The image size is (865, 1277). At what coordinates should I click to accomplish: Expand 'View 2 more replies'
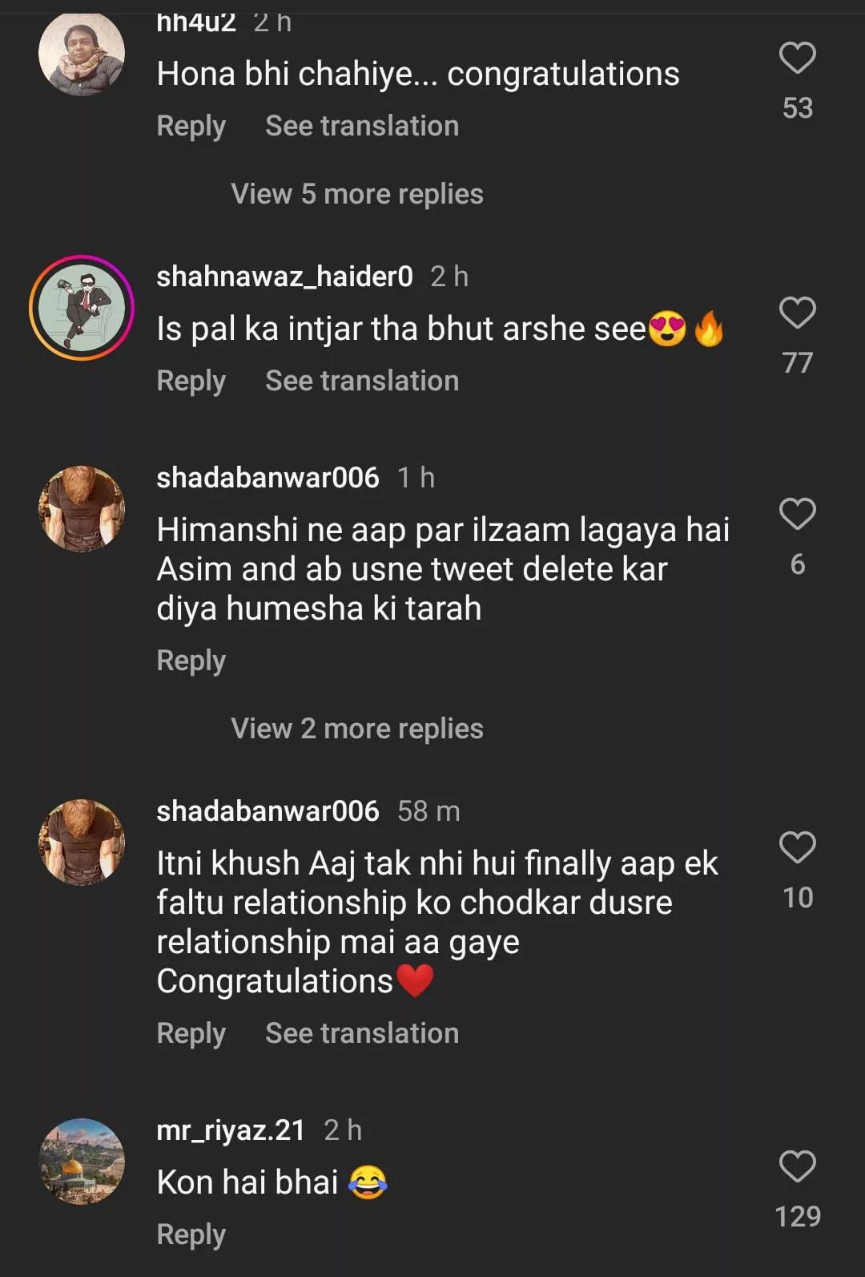tap(356, 729)
